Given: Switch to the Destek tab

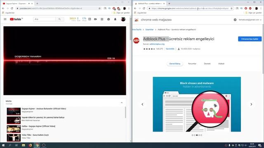Looking at the screenshot, I should [207, 64].
